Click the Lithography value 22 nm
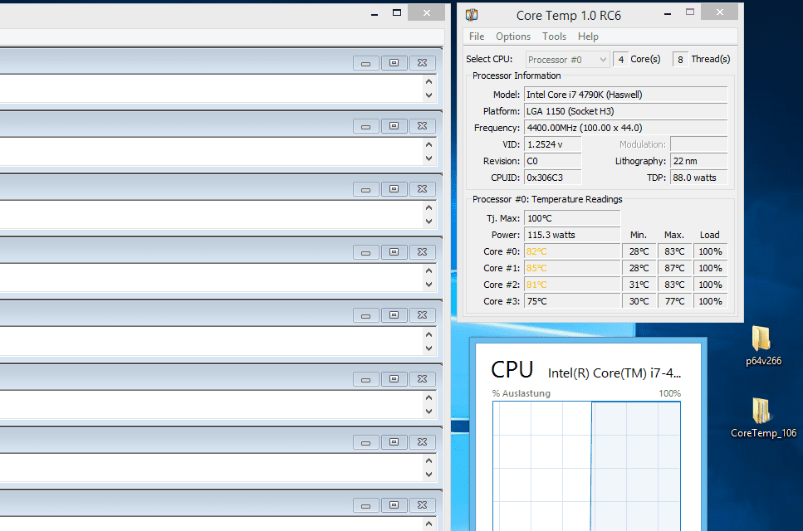Viewport: 803px width, 531px height. 698,161
